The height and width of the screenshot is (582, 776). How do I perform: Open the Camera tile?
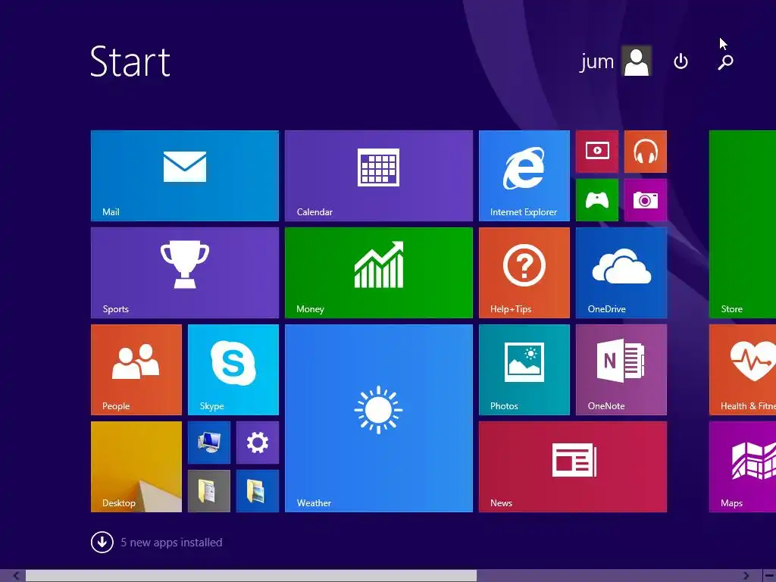pos(646,200)
